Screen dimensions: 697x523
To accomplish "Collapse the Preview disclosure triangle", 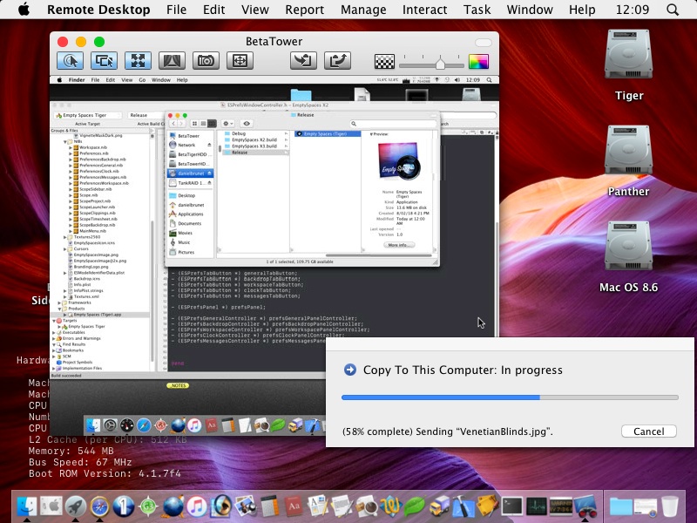I will (372, 134).
